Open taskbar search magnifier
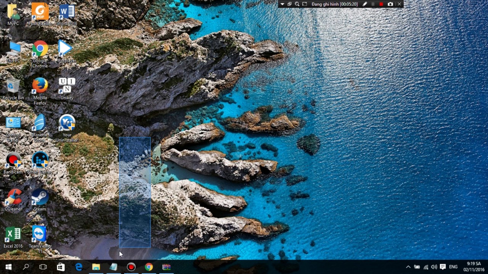Viewport: 488px width, 274px height. 26,267
